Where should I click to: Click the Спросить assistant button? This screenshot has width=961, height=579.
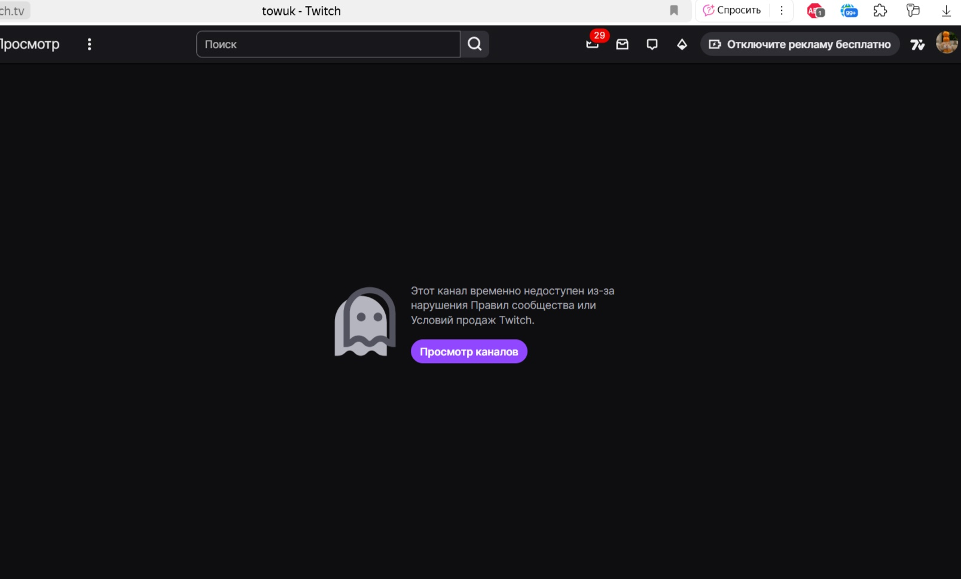tap(731, 10)
